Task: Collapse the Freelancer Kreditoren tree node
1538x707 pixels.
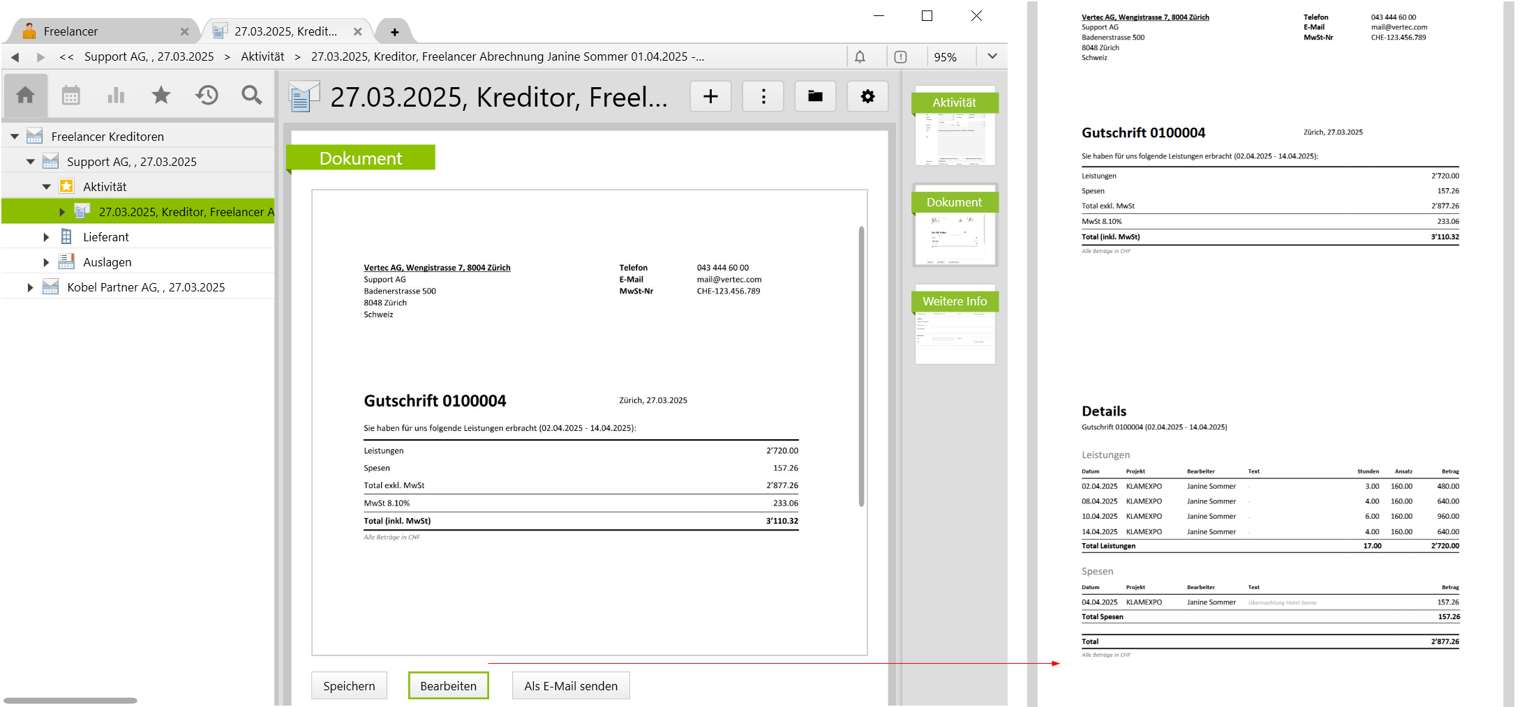Action: pyautogui.click(x=15, y=137)
